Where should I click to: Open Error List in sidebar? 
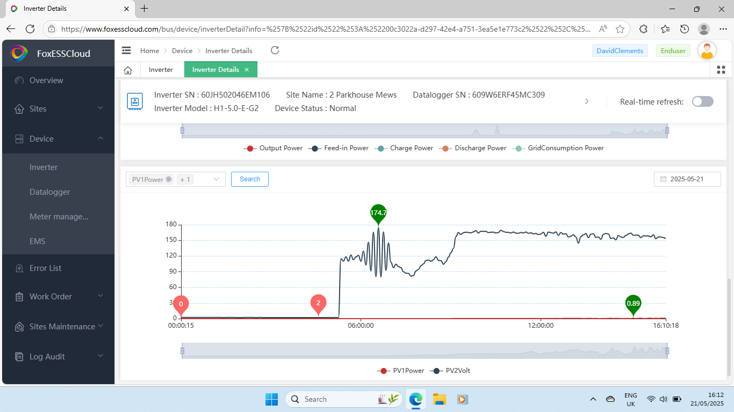coord(46,268)
